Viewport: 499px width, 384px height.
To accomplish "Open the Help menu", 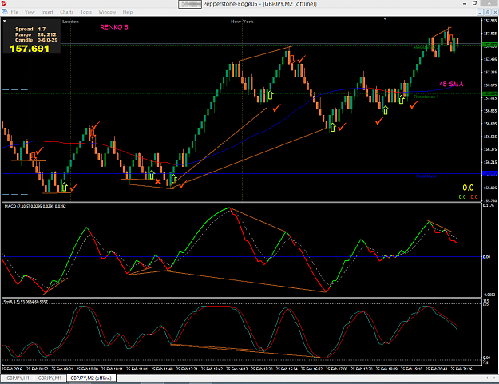I will [127, 12].
